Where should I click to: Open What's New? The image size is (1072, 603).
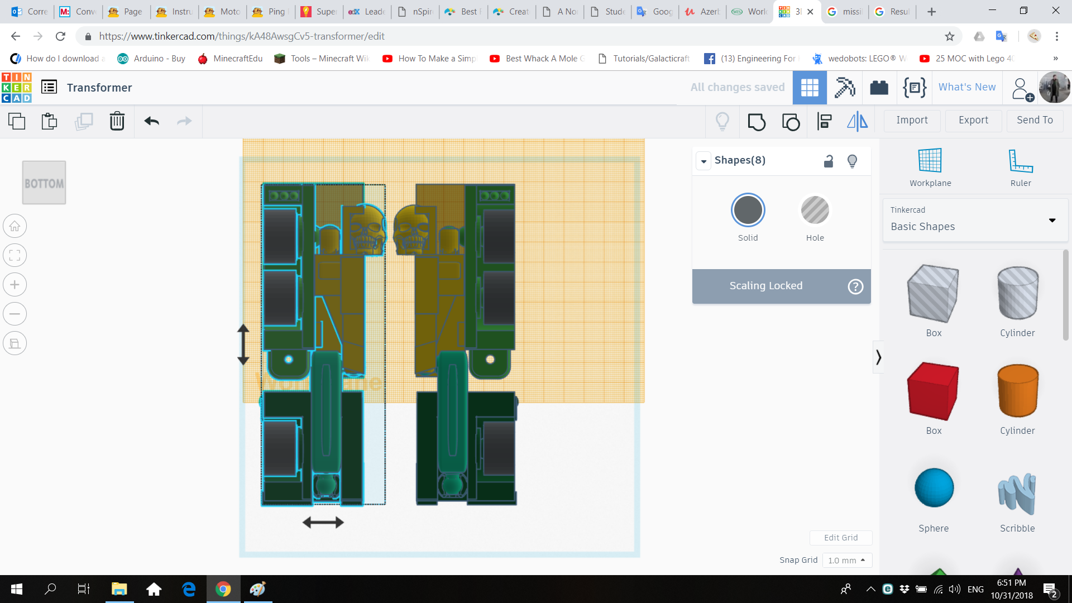966,87
